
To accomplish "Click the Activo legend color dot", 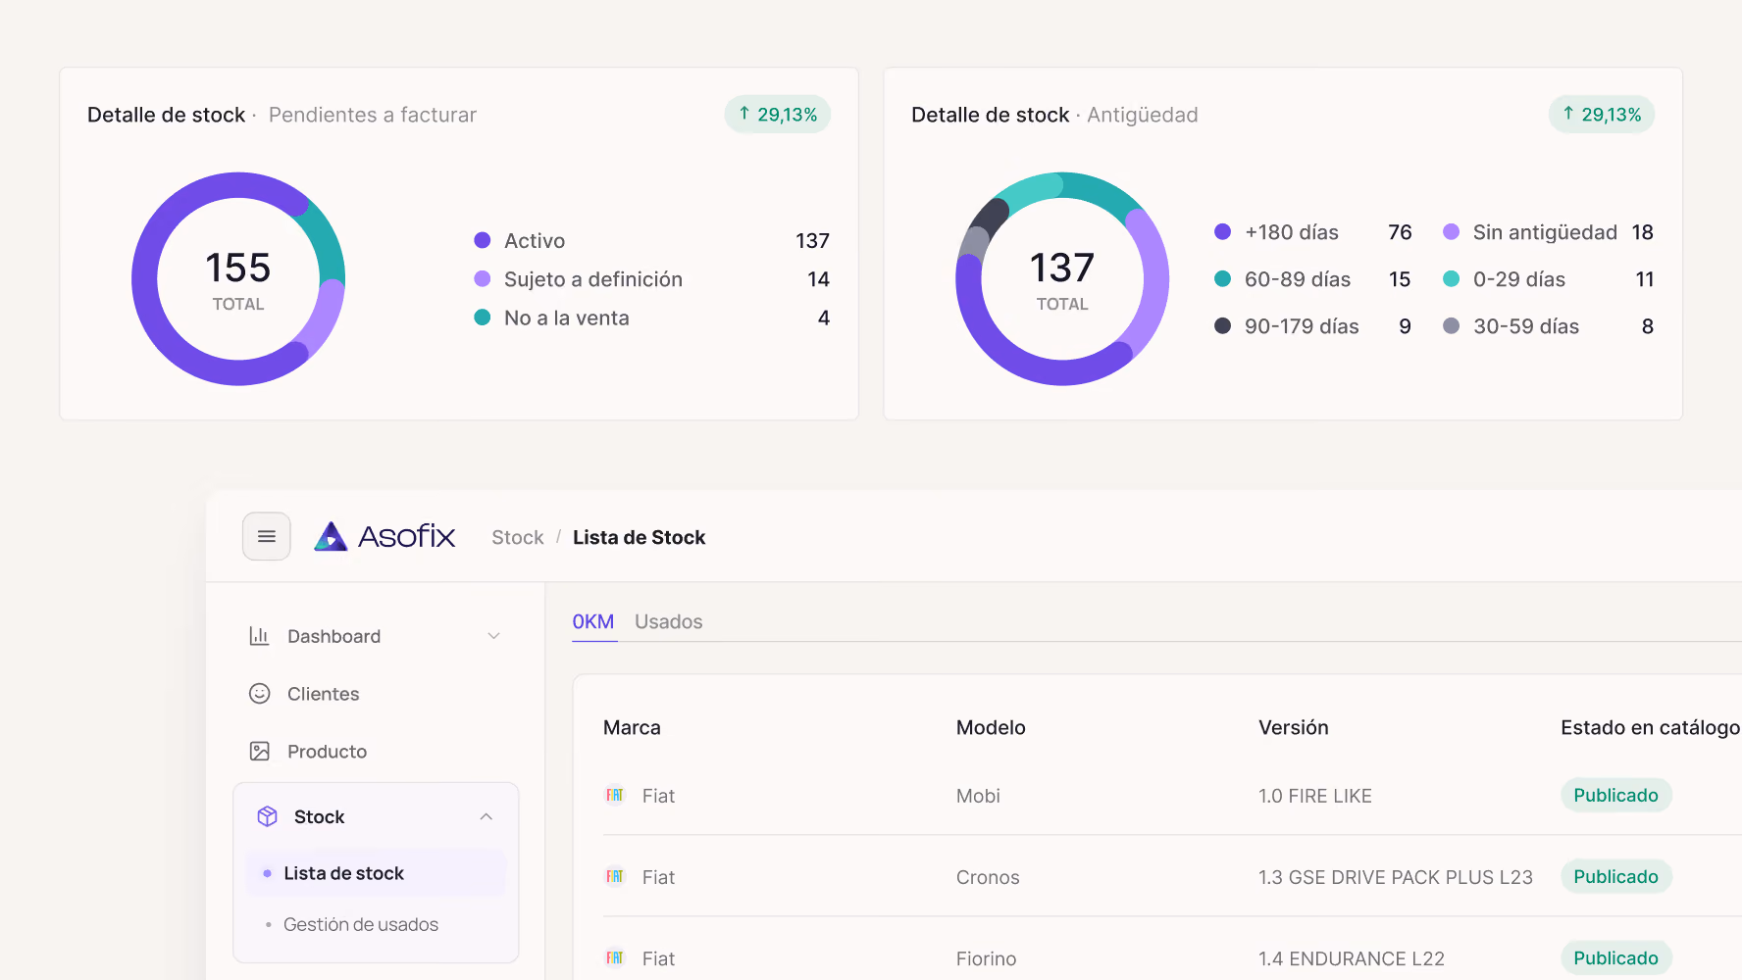I will [x=482, y=240].
